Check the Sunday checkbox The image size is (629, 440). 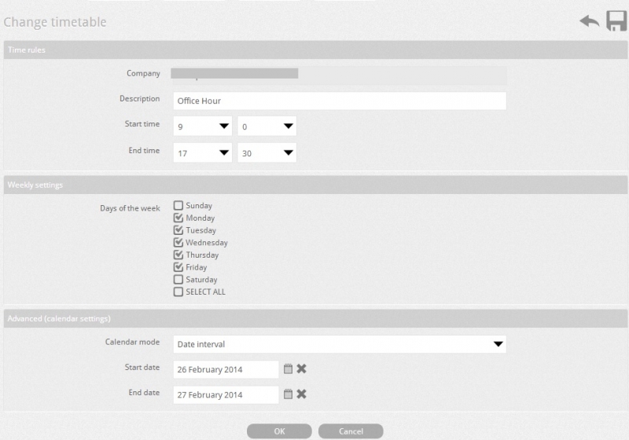pos(178,206)
